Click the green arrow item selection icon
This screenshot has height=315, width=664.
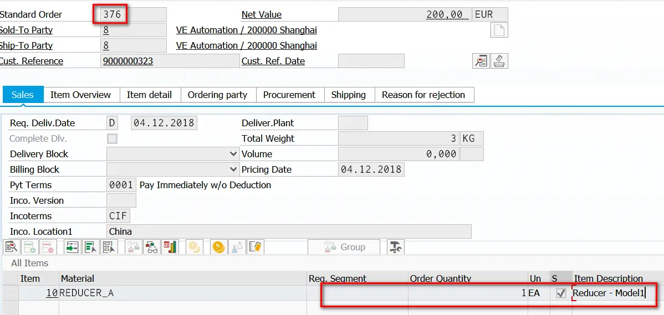tap(73, 246)
